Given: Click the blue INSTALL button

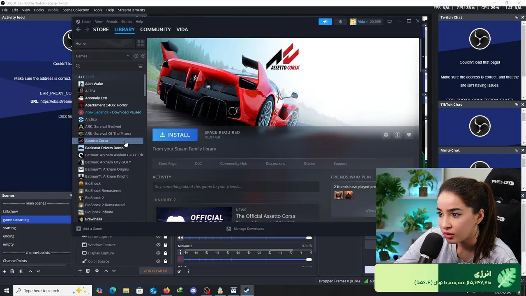Looking at the screenshot, I should point(175,135).
